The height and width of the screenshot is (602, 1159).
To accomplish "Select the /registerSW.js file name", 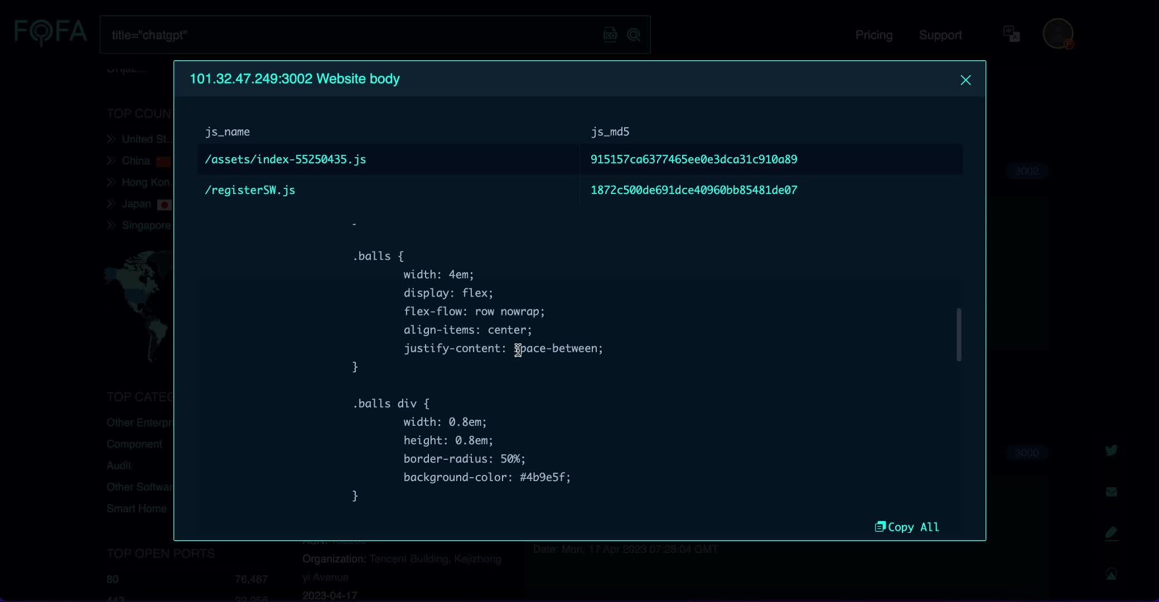I will point(250,190).
